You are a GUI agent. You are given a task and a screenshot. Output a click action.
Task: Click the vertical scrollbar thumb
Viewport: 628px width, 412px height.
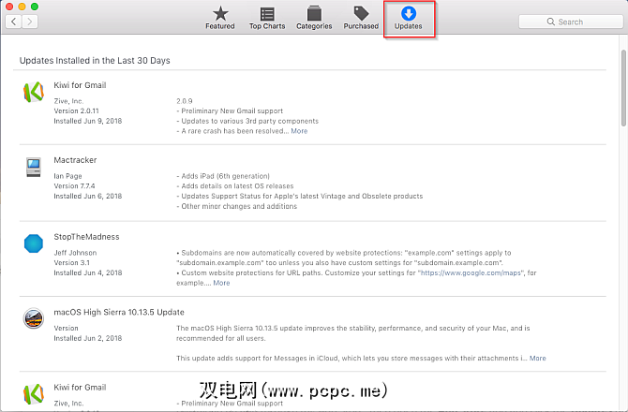tap(623, 88)
